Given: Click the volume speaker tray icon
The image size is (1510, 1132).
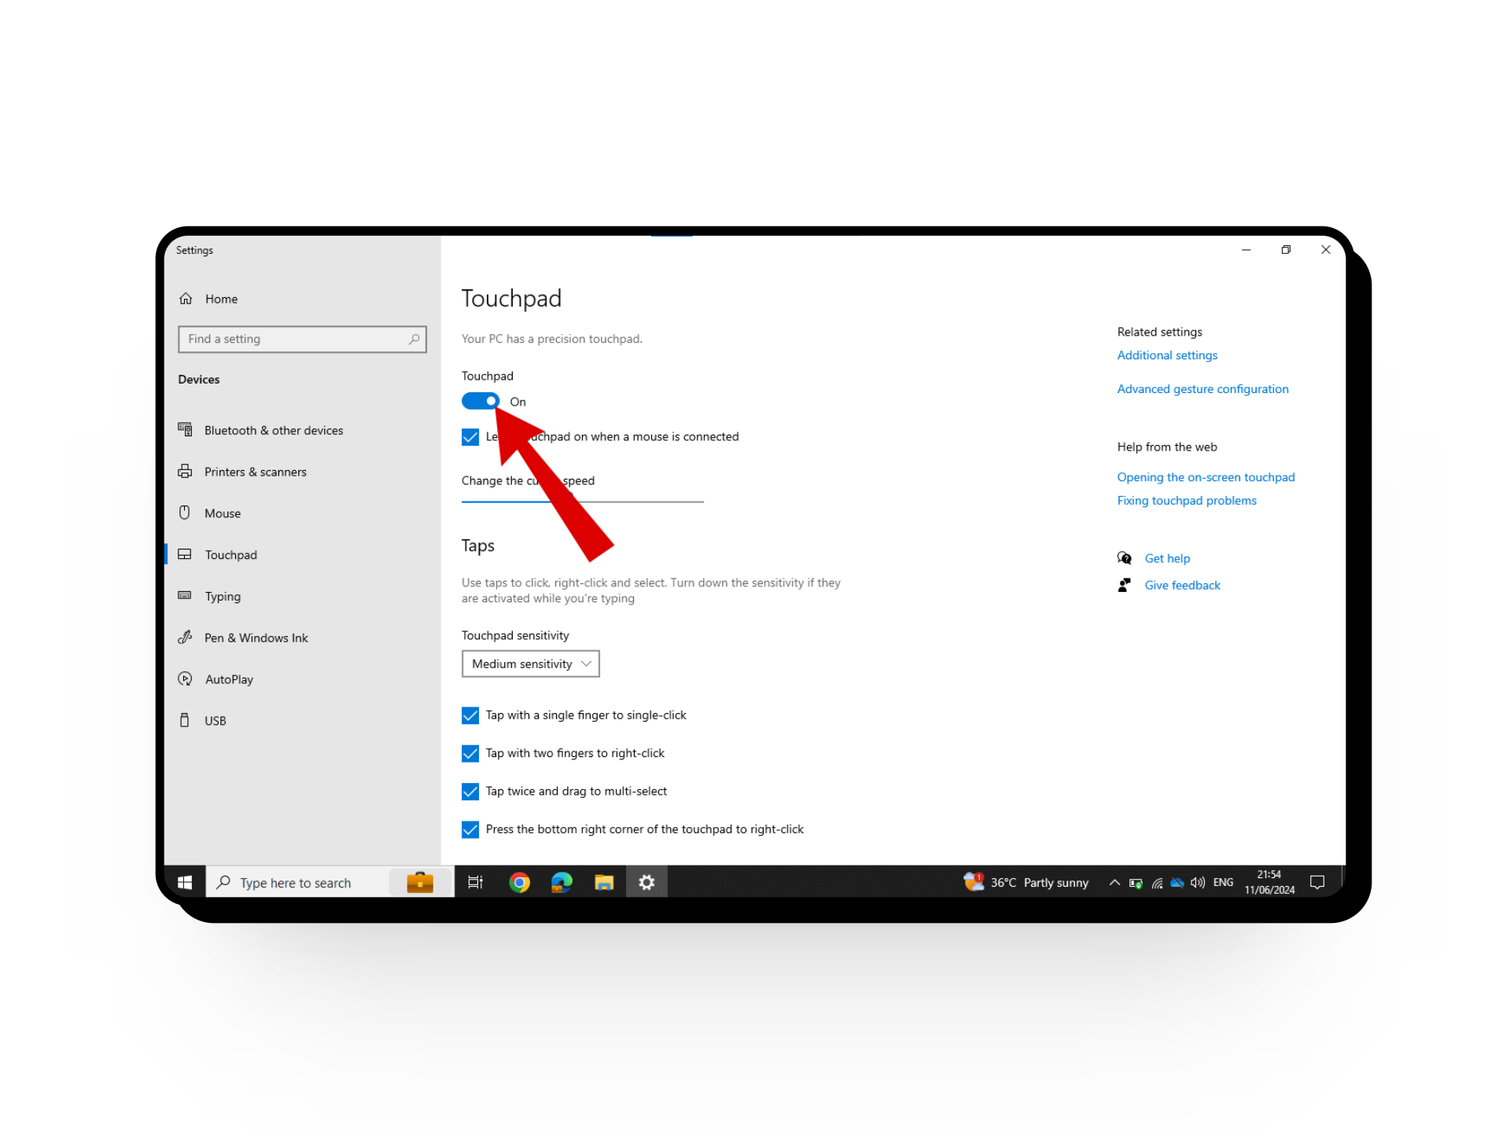Looking at the screenshot, I should 1197,883.
